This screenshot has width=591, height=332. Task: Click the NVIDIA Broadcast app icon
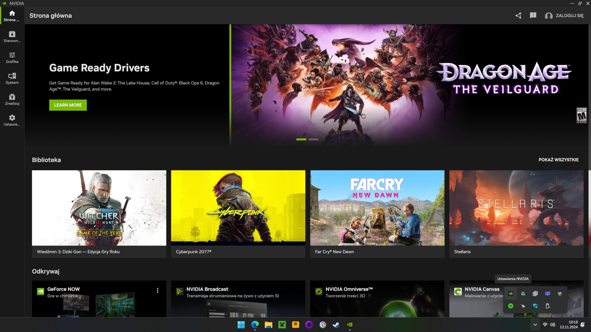coord(180,292)
